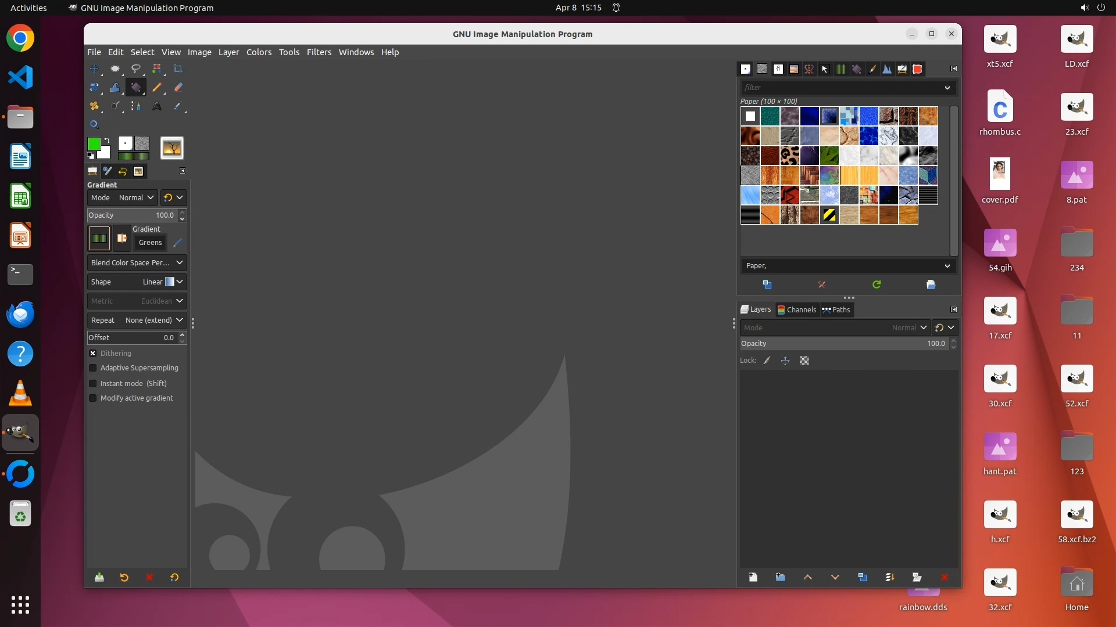Screen dimensions: 1116x627
Task: Enable Adaptive Supersampling checkbox
Action: 92,368
